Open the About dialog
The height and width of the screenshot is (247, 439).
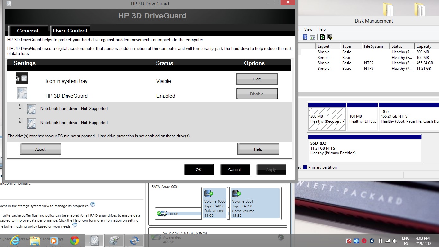[40, 149]
